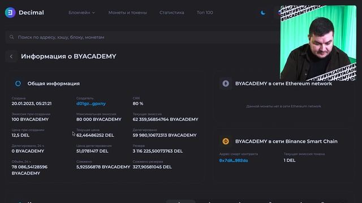Screen dimensions: 362x203
Task: Focus the address, hash, block search field
Action: (143, 37)
